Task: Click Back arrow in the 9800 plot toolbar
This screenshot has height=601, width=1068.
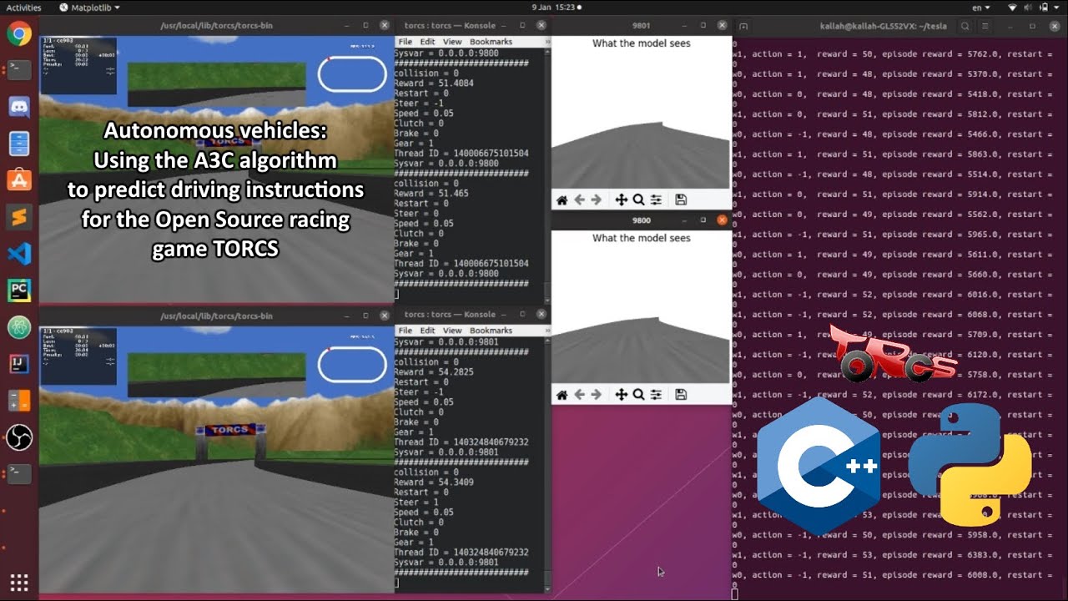Action: coord(580,395)
